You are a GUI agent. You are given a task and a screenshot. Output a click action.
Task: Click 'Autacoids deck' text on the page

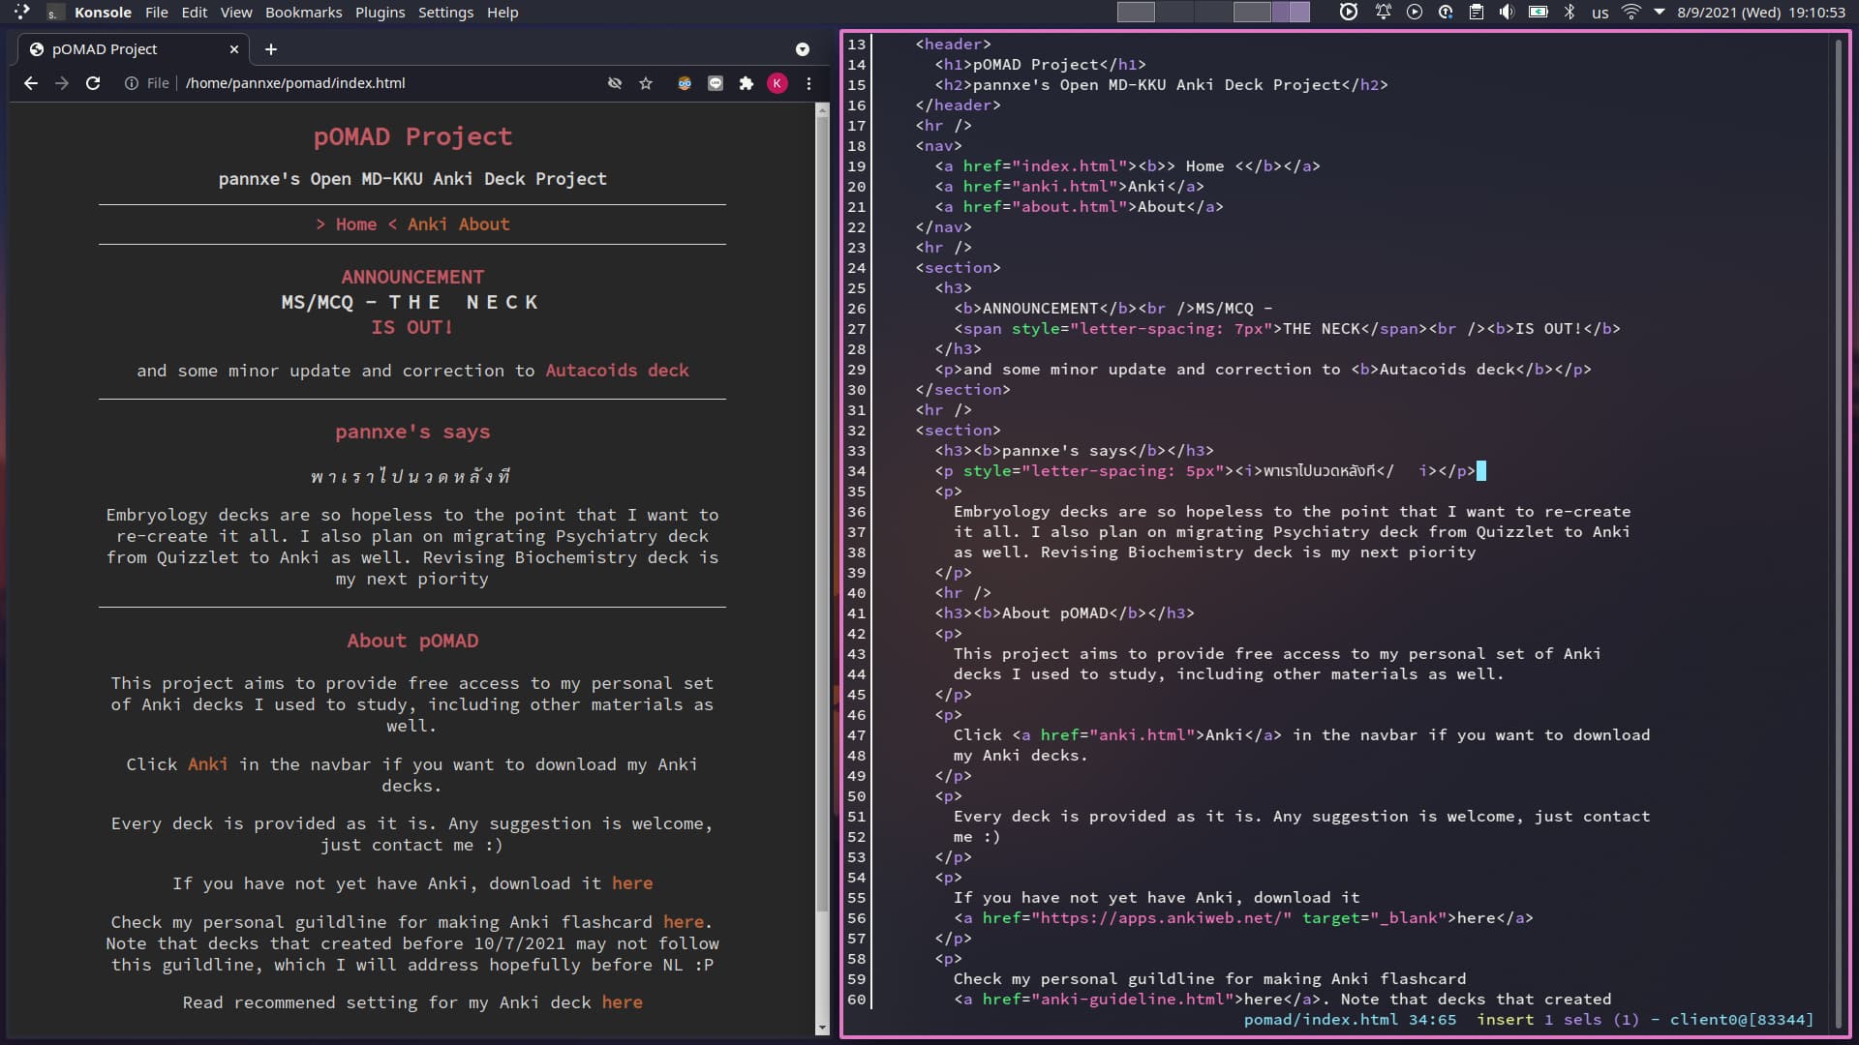[x=617, y=371]
